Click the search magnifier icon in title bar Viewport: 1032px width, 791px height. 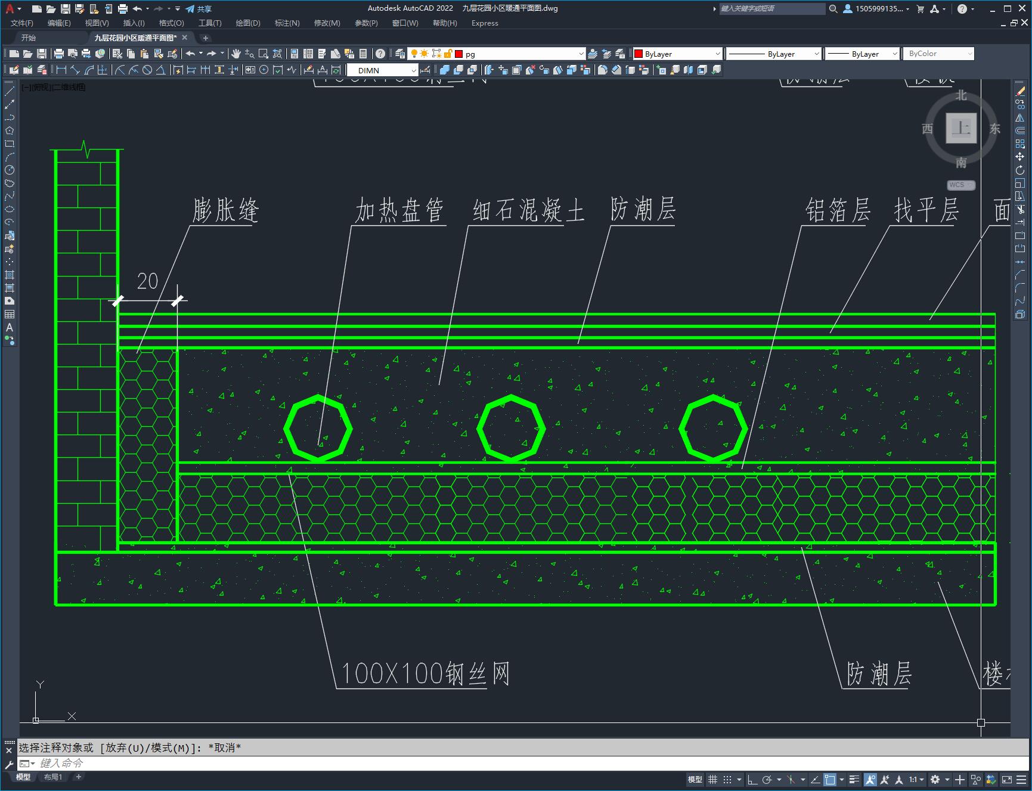[x=833, y=9]
